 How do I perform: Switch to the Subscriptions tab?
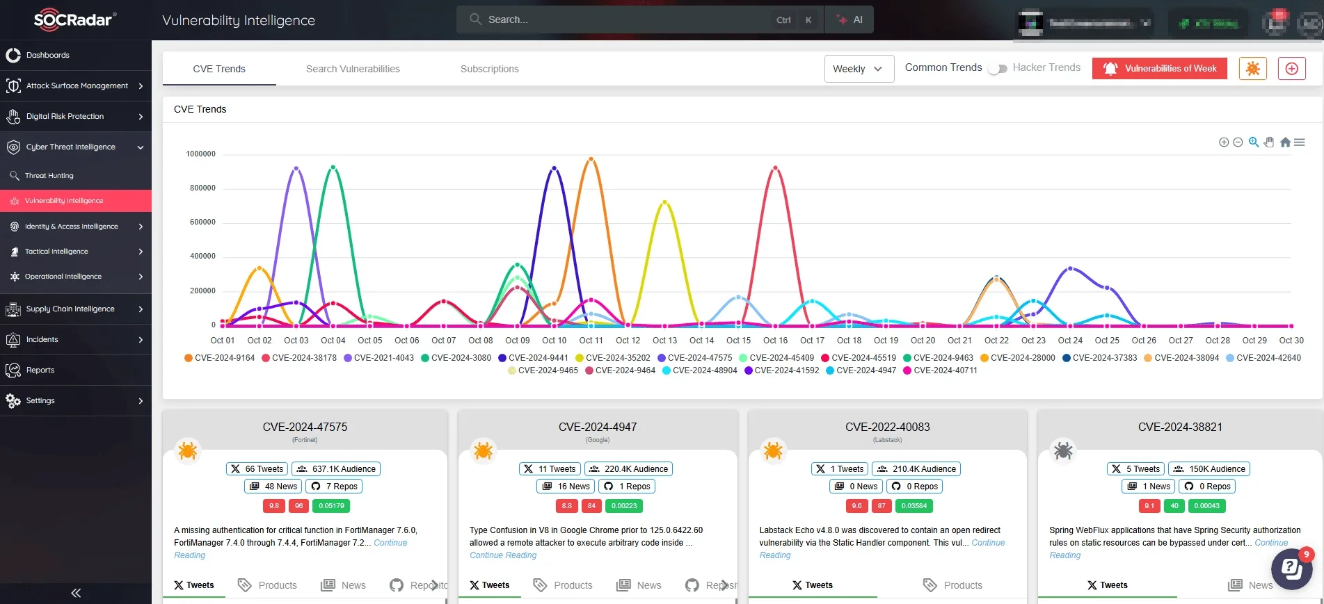(x=489, y=69)
